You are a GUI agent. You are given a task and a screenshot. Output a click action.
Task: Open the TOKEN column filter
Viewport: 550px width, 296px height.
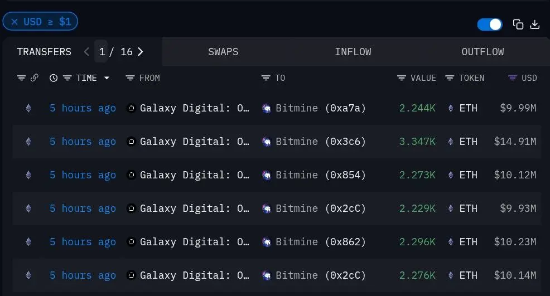click(450, 78)
